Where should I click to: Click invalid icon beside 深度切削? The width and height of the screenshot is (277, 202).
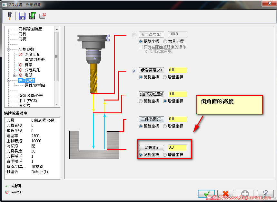(21, 55)
